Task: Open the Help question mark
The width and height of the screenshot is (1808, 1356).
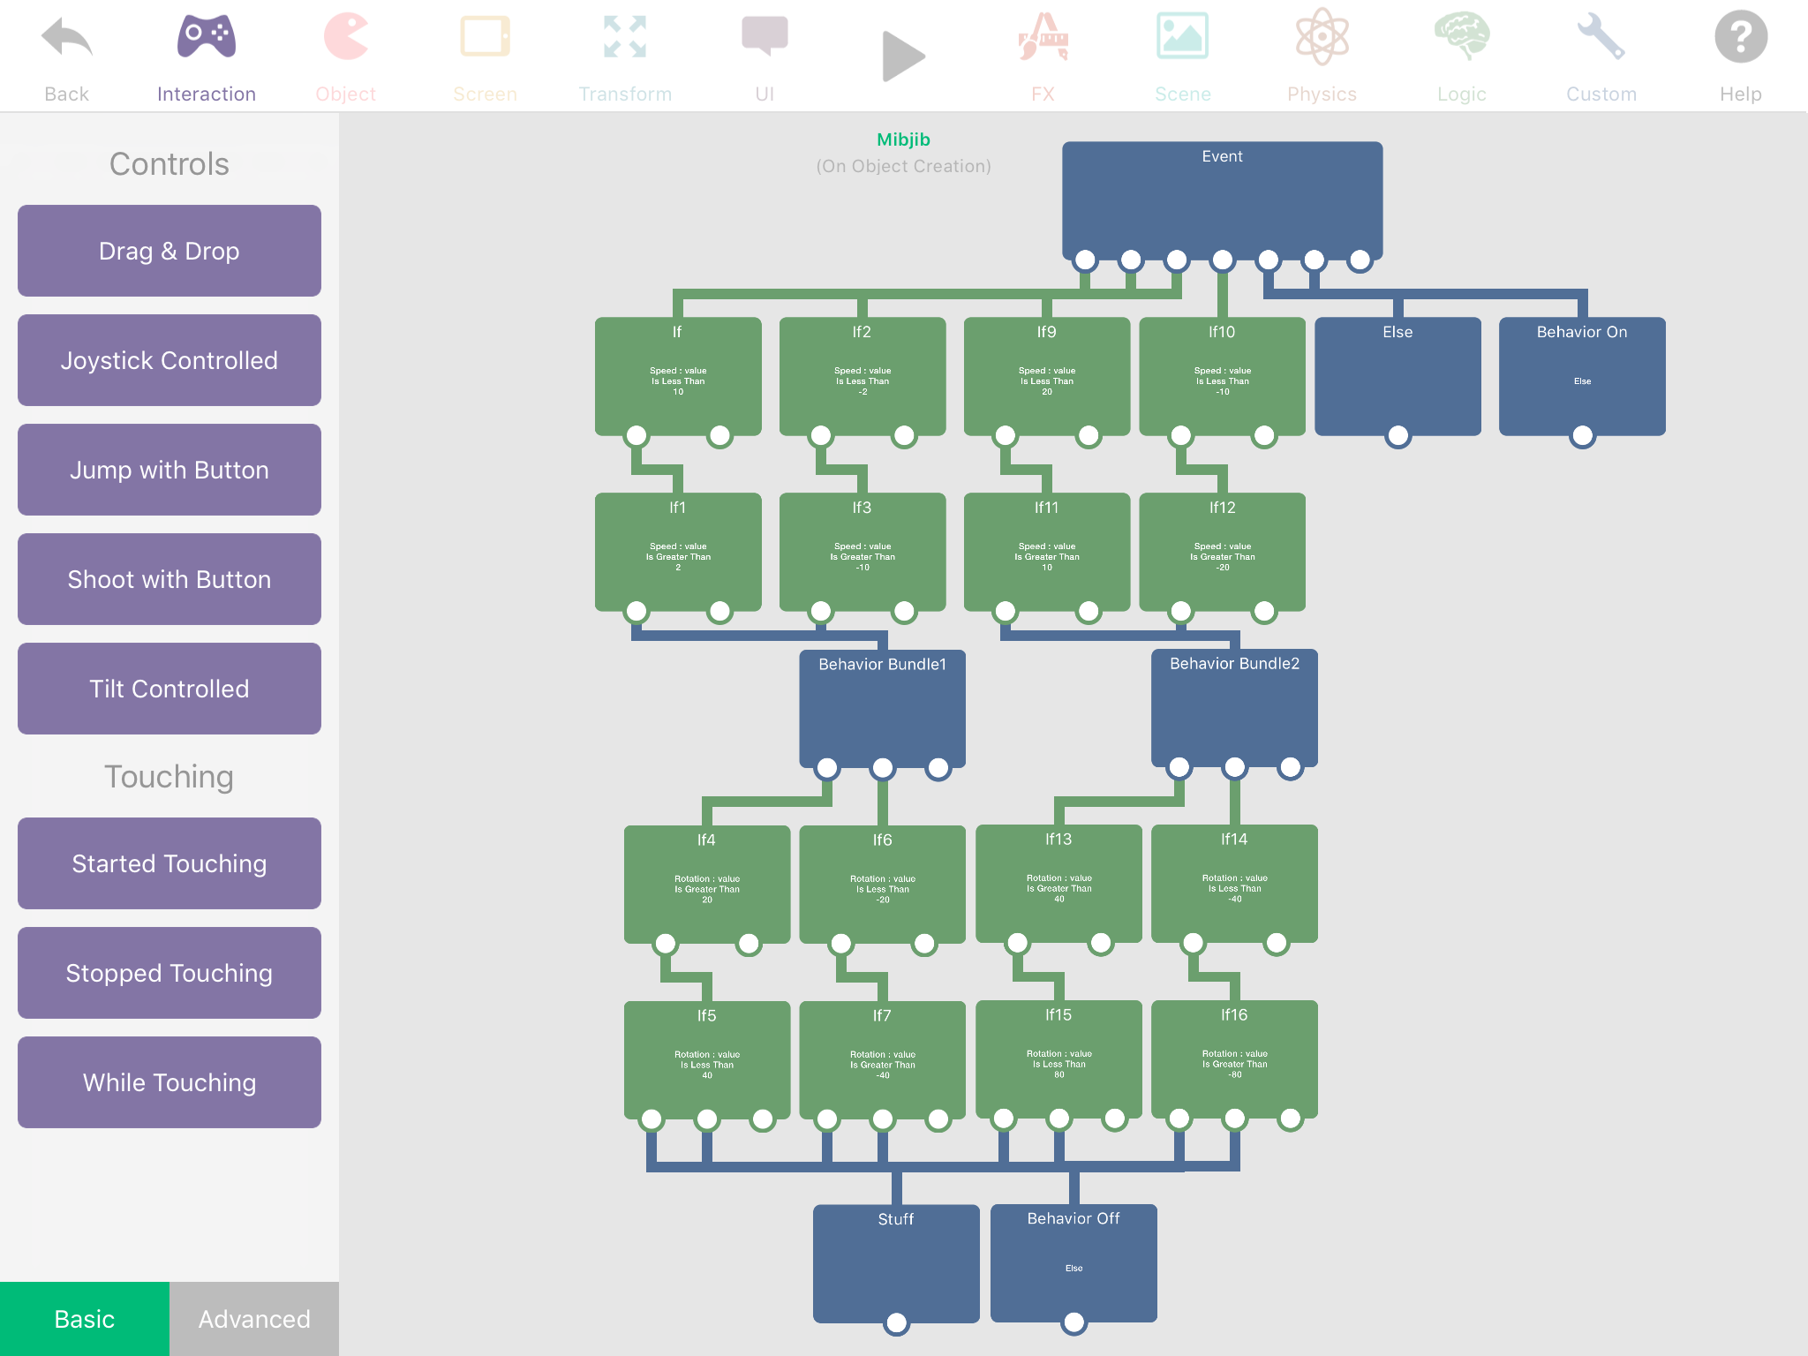Action: pos(1740,39)
